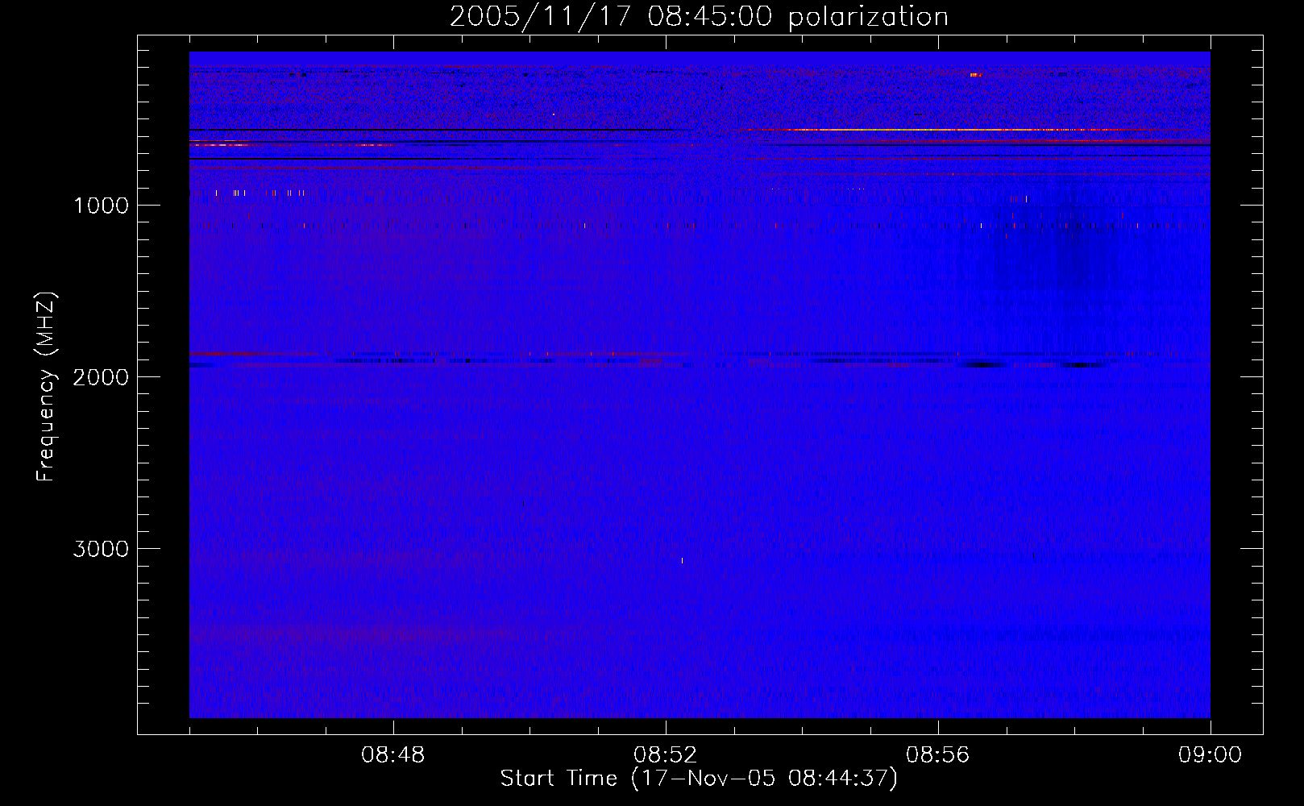
Task: Select the '2000' frequency axis label
Action: (x=101, y=377)
